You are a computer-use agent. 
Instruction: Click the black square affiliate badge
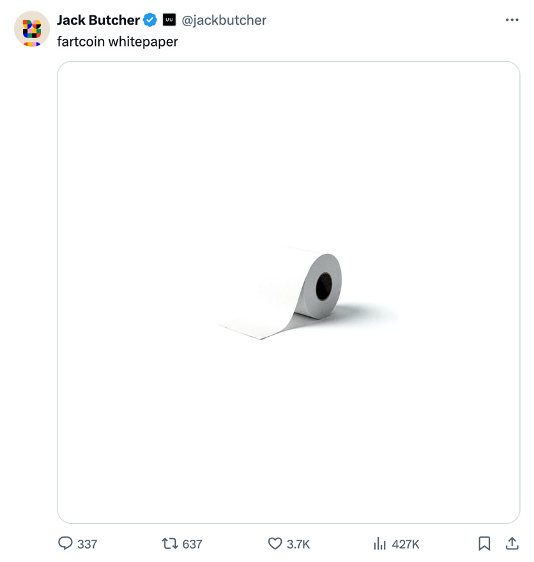point(169,20)
